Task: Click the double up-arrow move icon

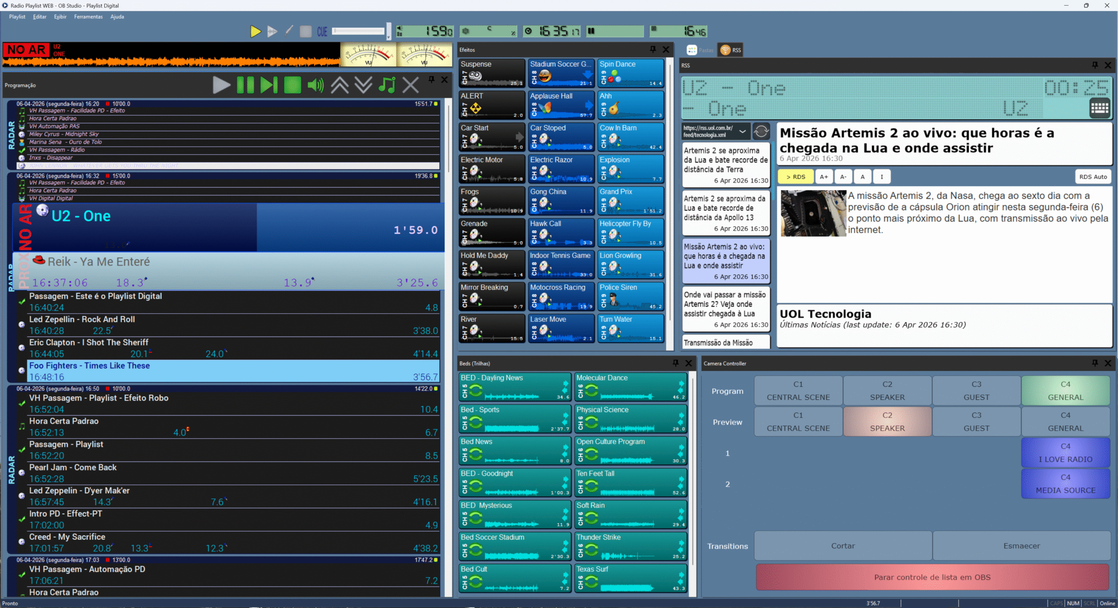Action: 340,85
